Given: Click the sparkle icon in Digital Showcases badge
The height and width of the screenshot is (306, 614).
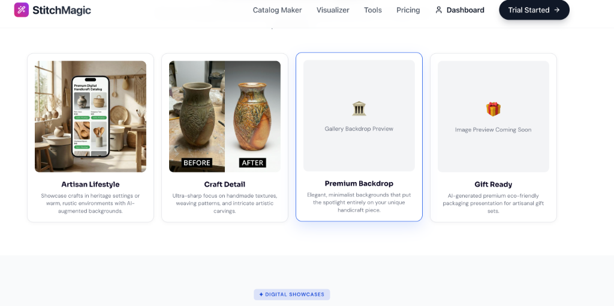Looking at the screenshot, I should [261, 295].
